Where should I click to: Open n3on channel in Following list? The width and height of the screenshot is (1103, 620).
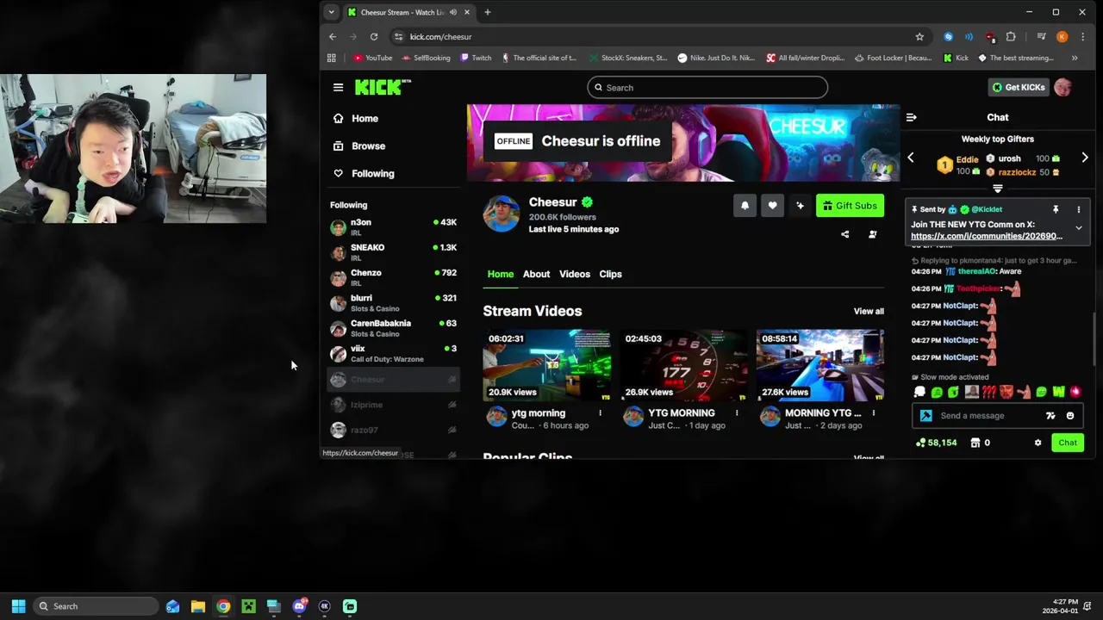(x=394, y=227)
